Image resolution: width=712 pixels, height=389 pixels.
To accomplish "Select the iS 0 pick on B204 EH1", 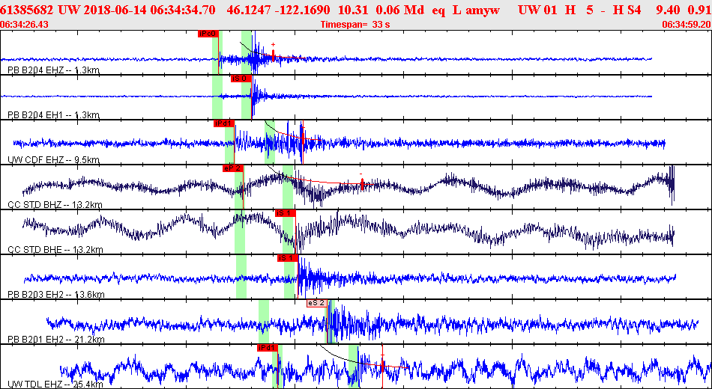I will pos(240,79).
